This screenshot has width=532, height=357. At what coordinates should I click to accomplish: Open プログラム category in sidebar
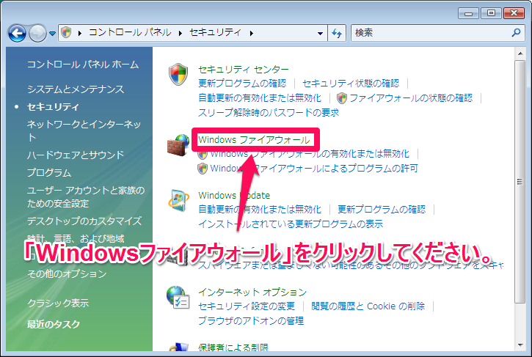tap(49, 172)
